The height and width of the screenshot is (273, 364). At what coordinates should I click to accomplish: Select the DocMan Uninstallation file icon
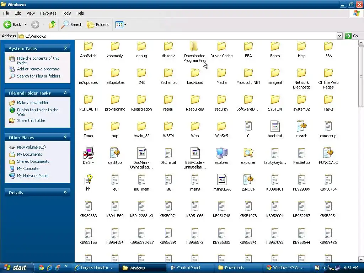[x=141, y=153]
